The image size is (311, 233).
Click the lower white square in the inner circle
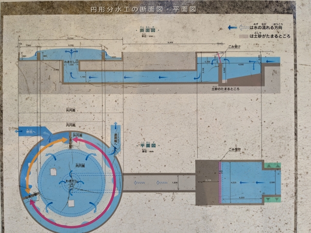(x=71, y=203)
